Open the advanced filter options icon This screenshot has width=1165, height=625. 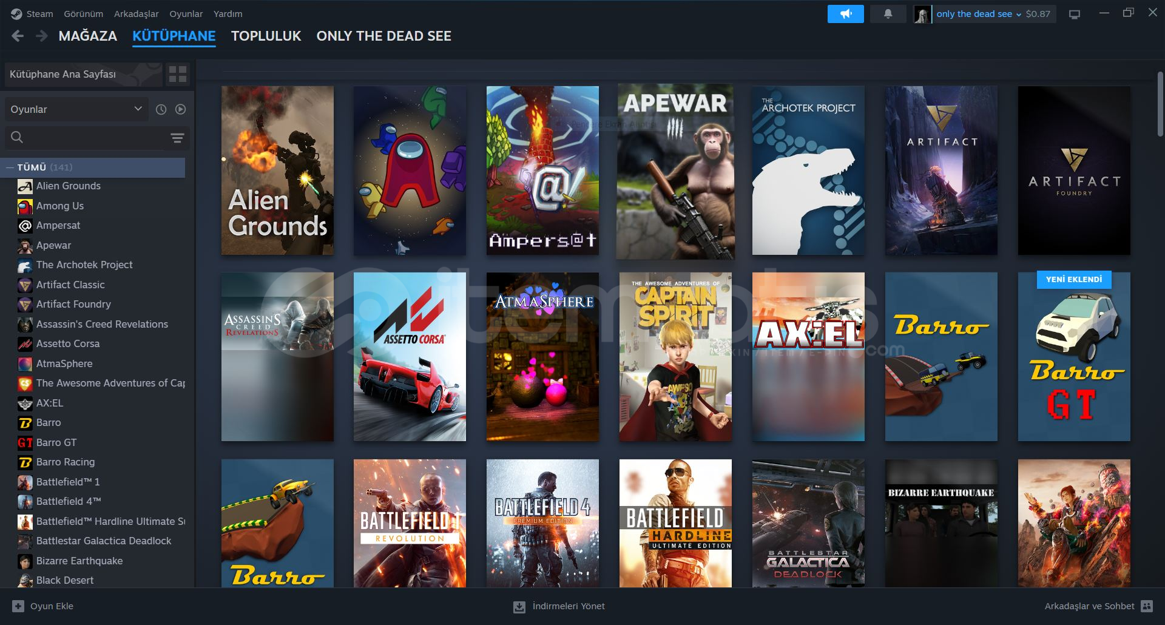click(177, 138)
